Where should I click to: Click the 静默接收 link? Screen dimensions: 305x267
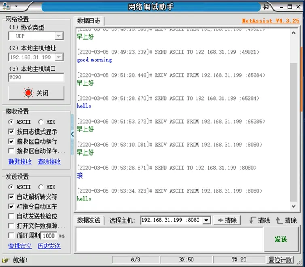click(20, 161)
